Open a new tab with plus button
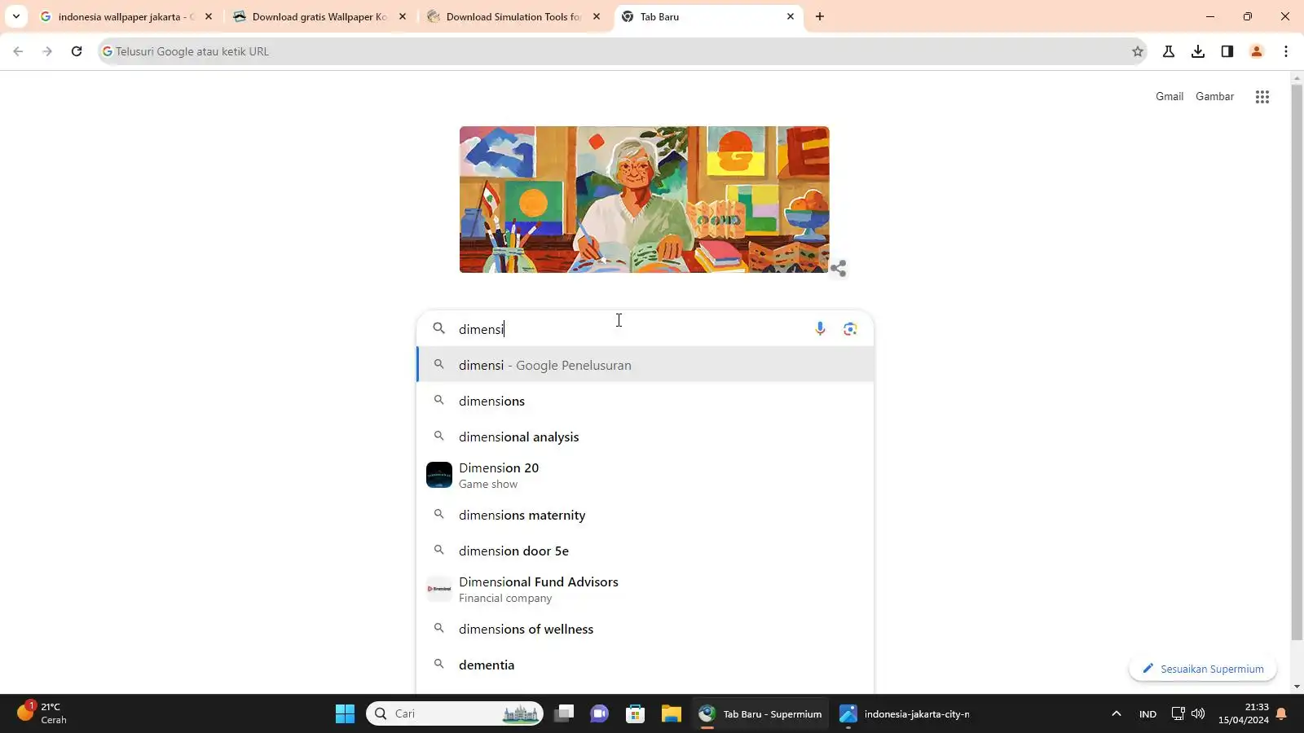 pos(820,16)
